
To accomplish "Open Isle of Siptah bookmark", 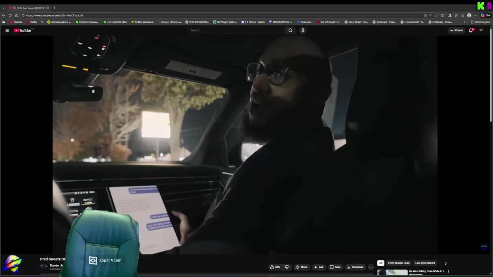I will tap(356, 22).
